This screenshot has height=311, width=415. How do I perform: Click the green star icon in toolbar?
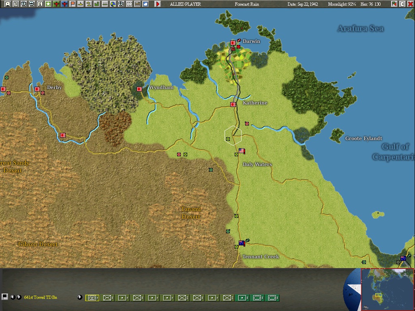click(48, 4)
